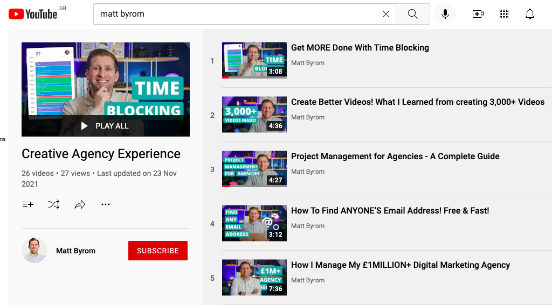Image resolution: width=552 pixels, height=305 pixels.
Task: Open the notifications bell
Action: (530, 14)
